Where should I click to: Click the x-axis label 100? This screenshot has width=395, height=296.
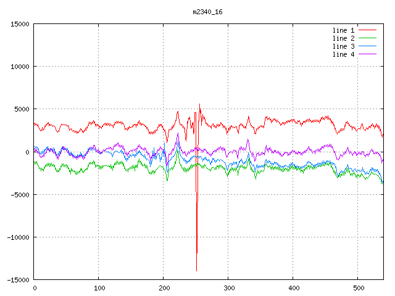[99, 288]
